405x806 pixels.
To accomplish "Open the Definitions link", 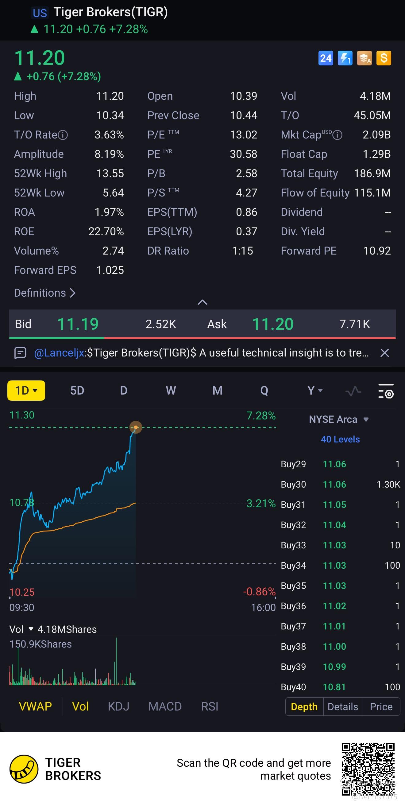I will pos(45,293).
